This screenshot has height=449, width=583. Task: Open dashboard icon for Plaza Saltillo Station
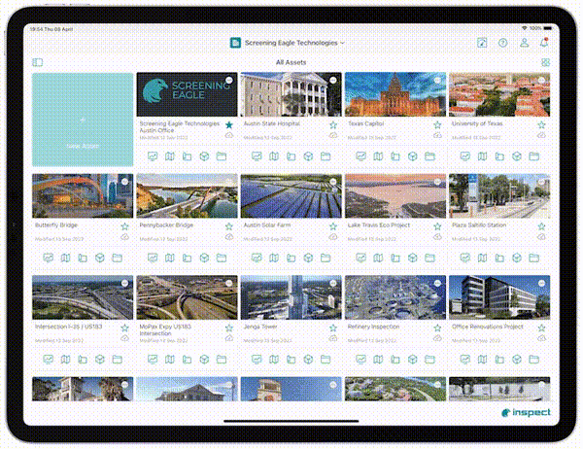tap(464, 258)
